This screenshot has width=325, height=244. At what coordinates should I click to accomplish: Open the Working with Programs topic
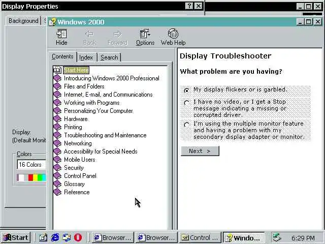click(91, 103)
